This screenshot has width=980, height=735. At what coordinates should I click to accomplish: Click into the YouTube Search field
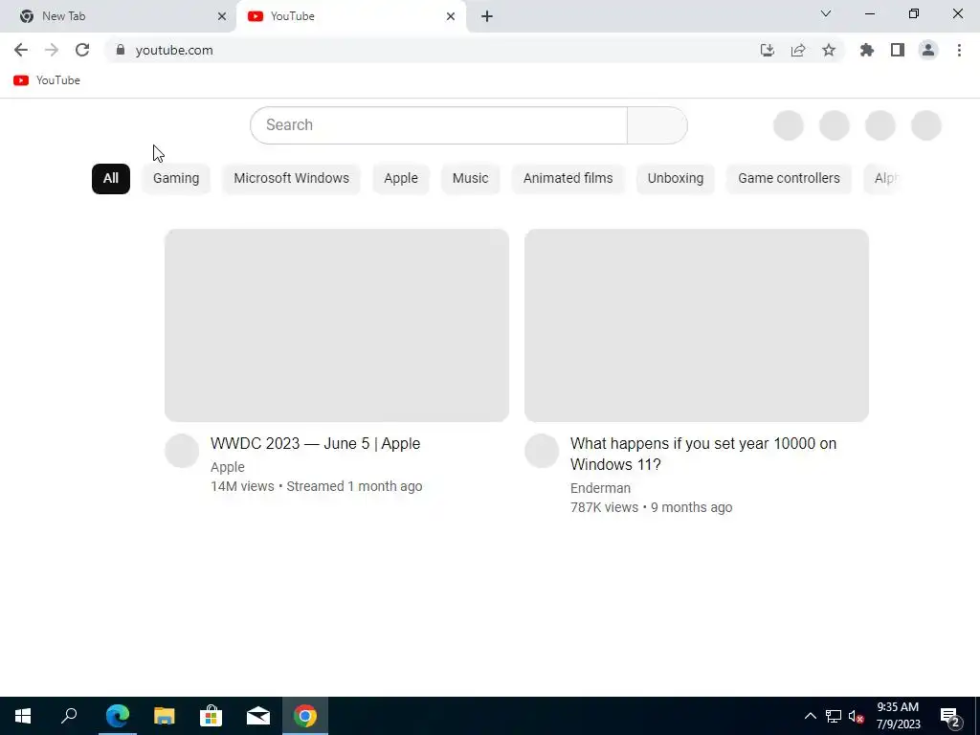click(438, 125)
